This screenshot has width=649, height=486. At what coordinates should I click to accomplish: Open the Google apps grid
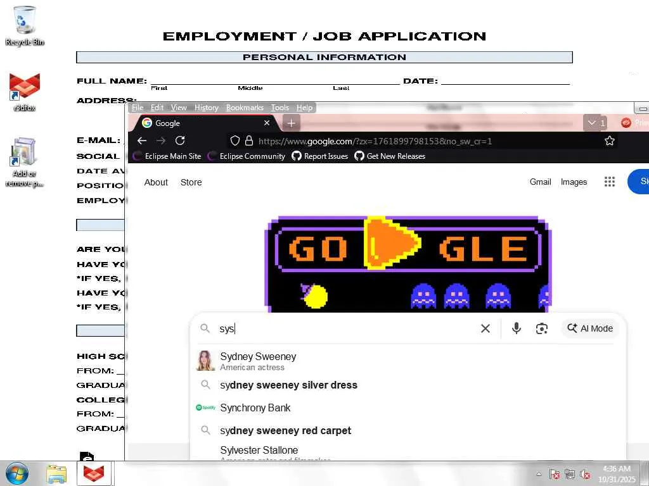(x=609, y=182)
